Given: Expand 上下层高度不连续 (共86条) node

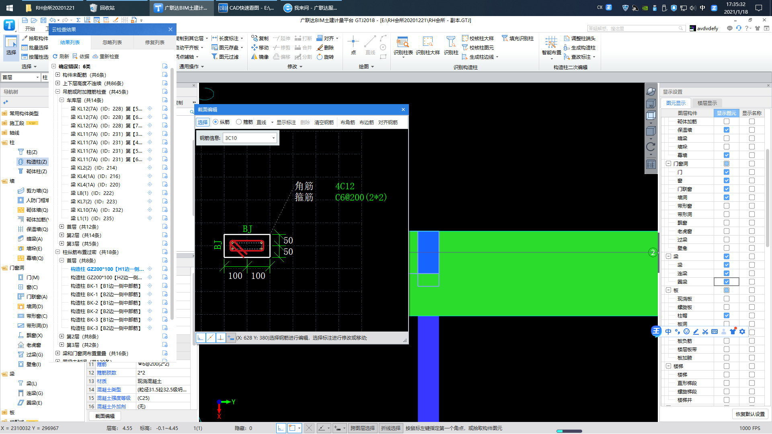Looking at the screenshot, I should coord(57,83).
